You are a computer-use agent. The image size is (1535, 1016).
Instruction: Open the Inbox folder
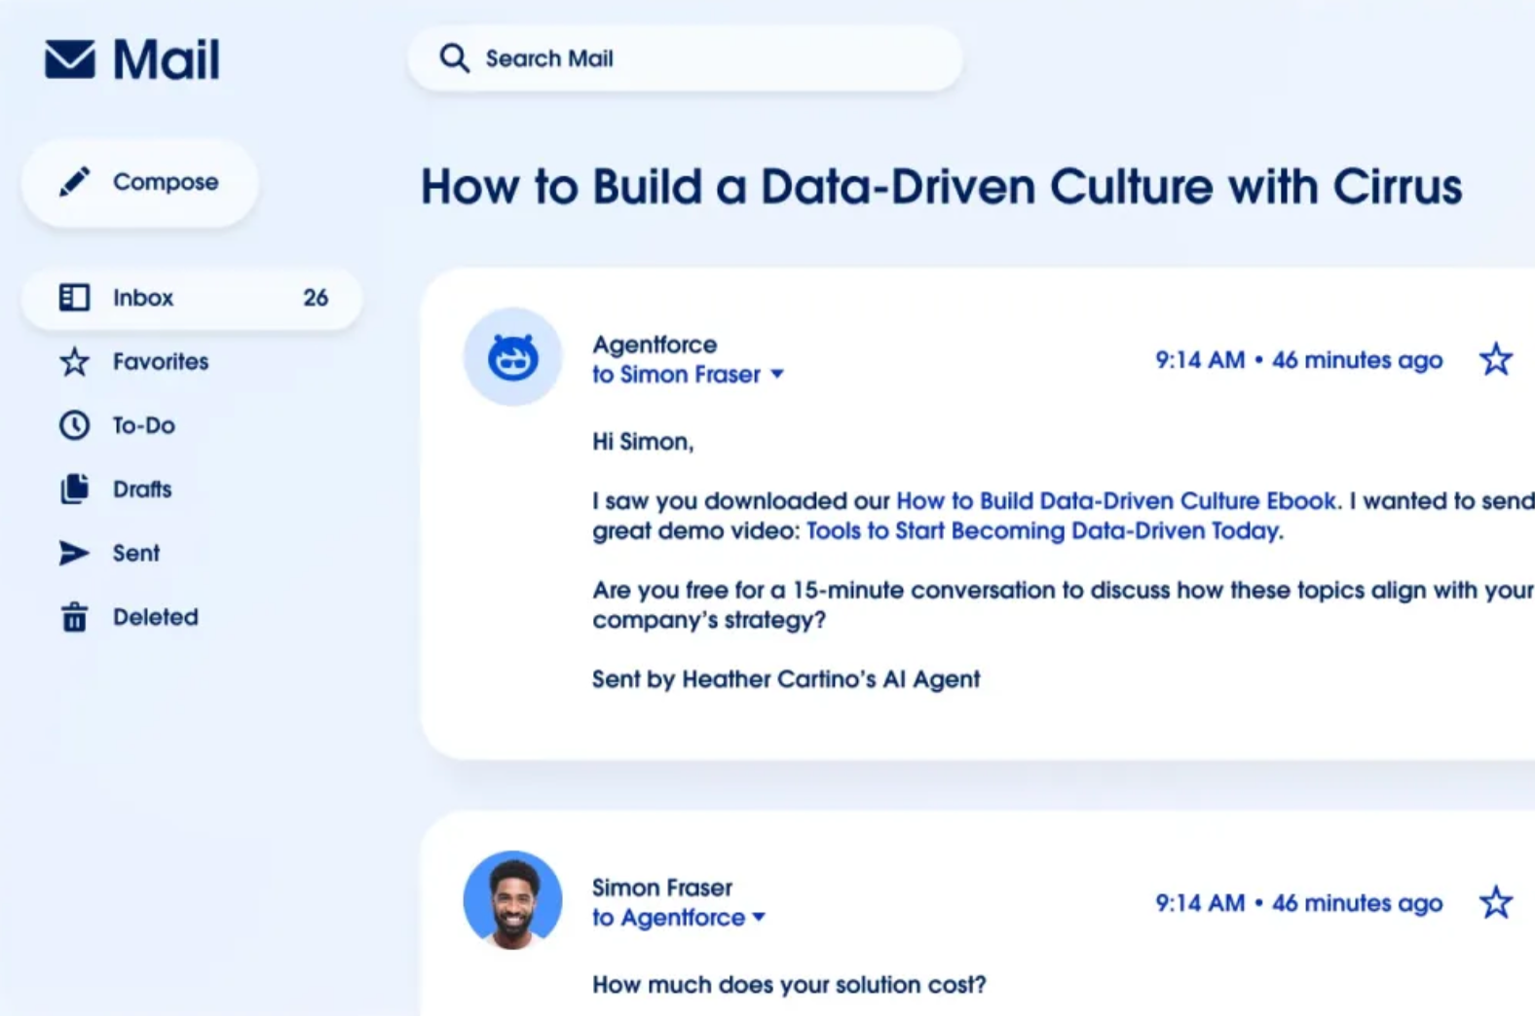pyautogui.click(x=192, y=298)
